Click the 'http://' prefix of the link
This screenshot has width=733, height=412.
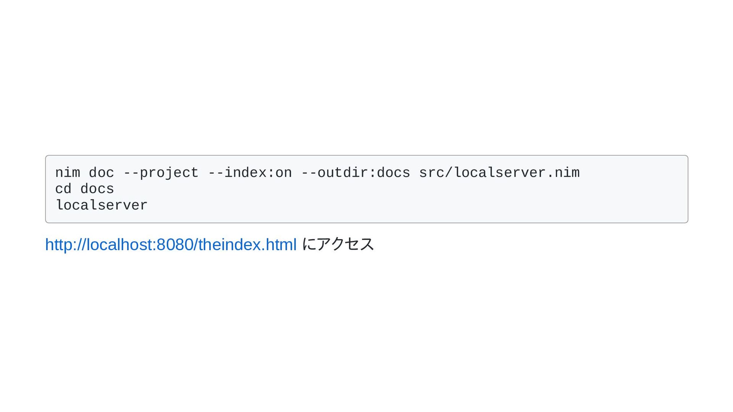[x=65, y=245]
